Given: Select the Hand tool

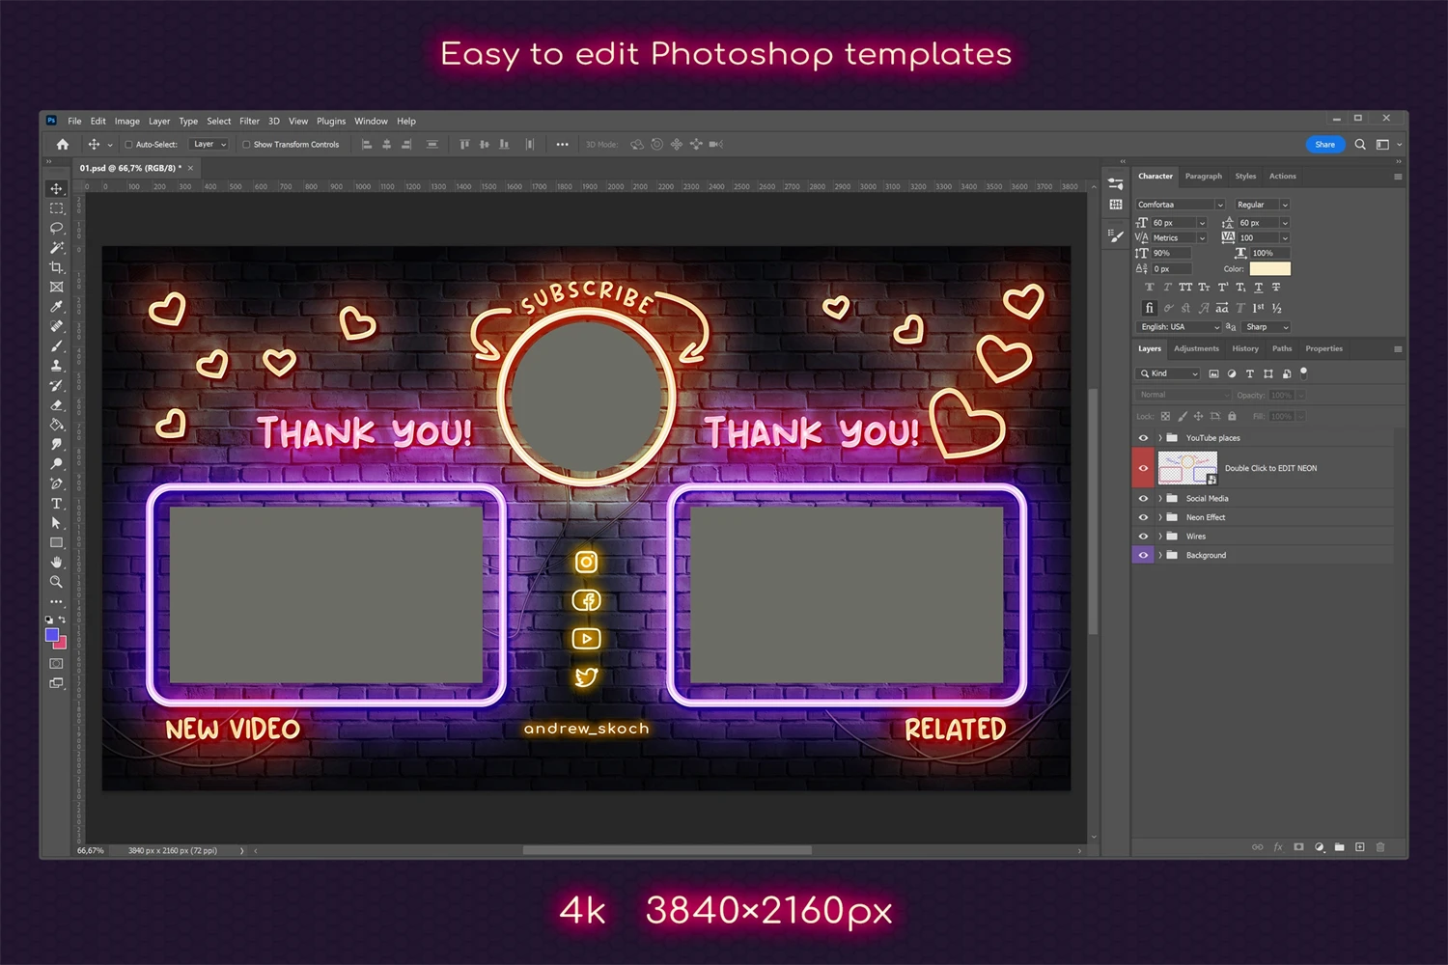Looking at the screenshot, I should [x=56, y=562].
